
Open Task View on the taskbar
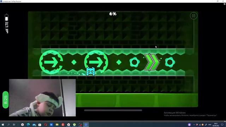pyautogui.click(x=14, y=125)
